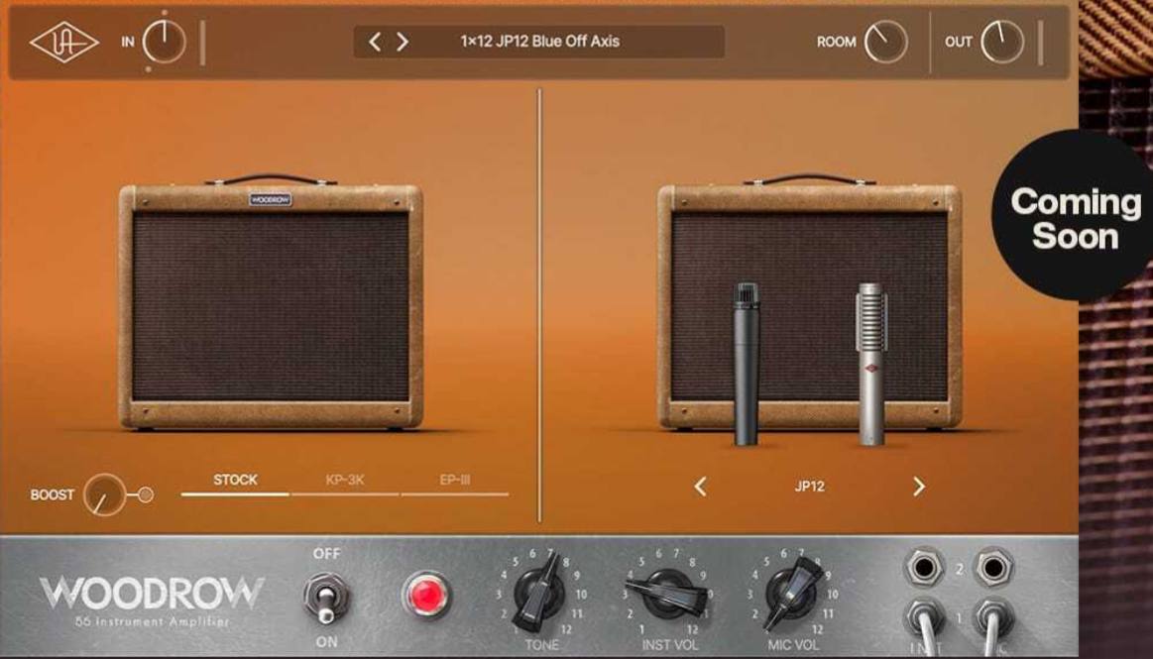
Task: Click the upper-left number 2 input jack
Action: coord(924,567)
